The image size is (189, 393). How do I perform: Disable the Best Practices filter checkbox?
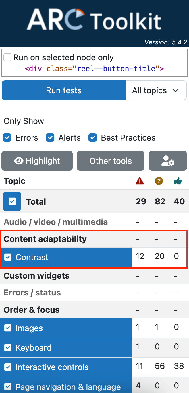pos(92,138)
